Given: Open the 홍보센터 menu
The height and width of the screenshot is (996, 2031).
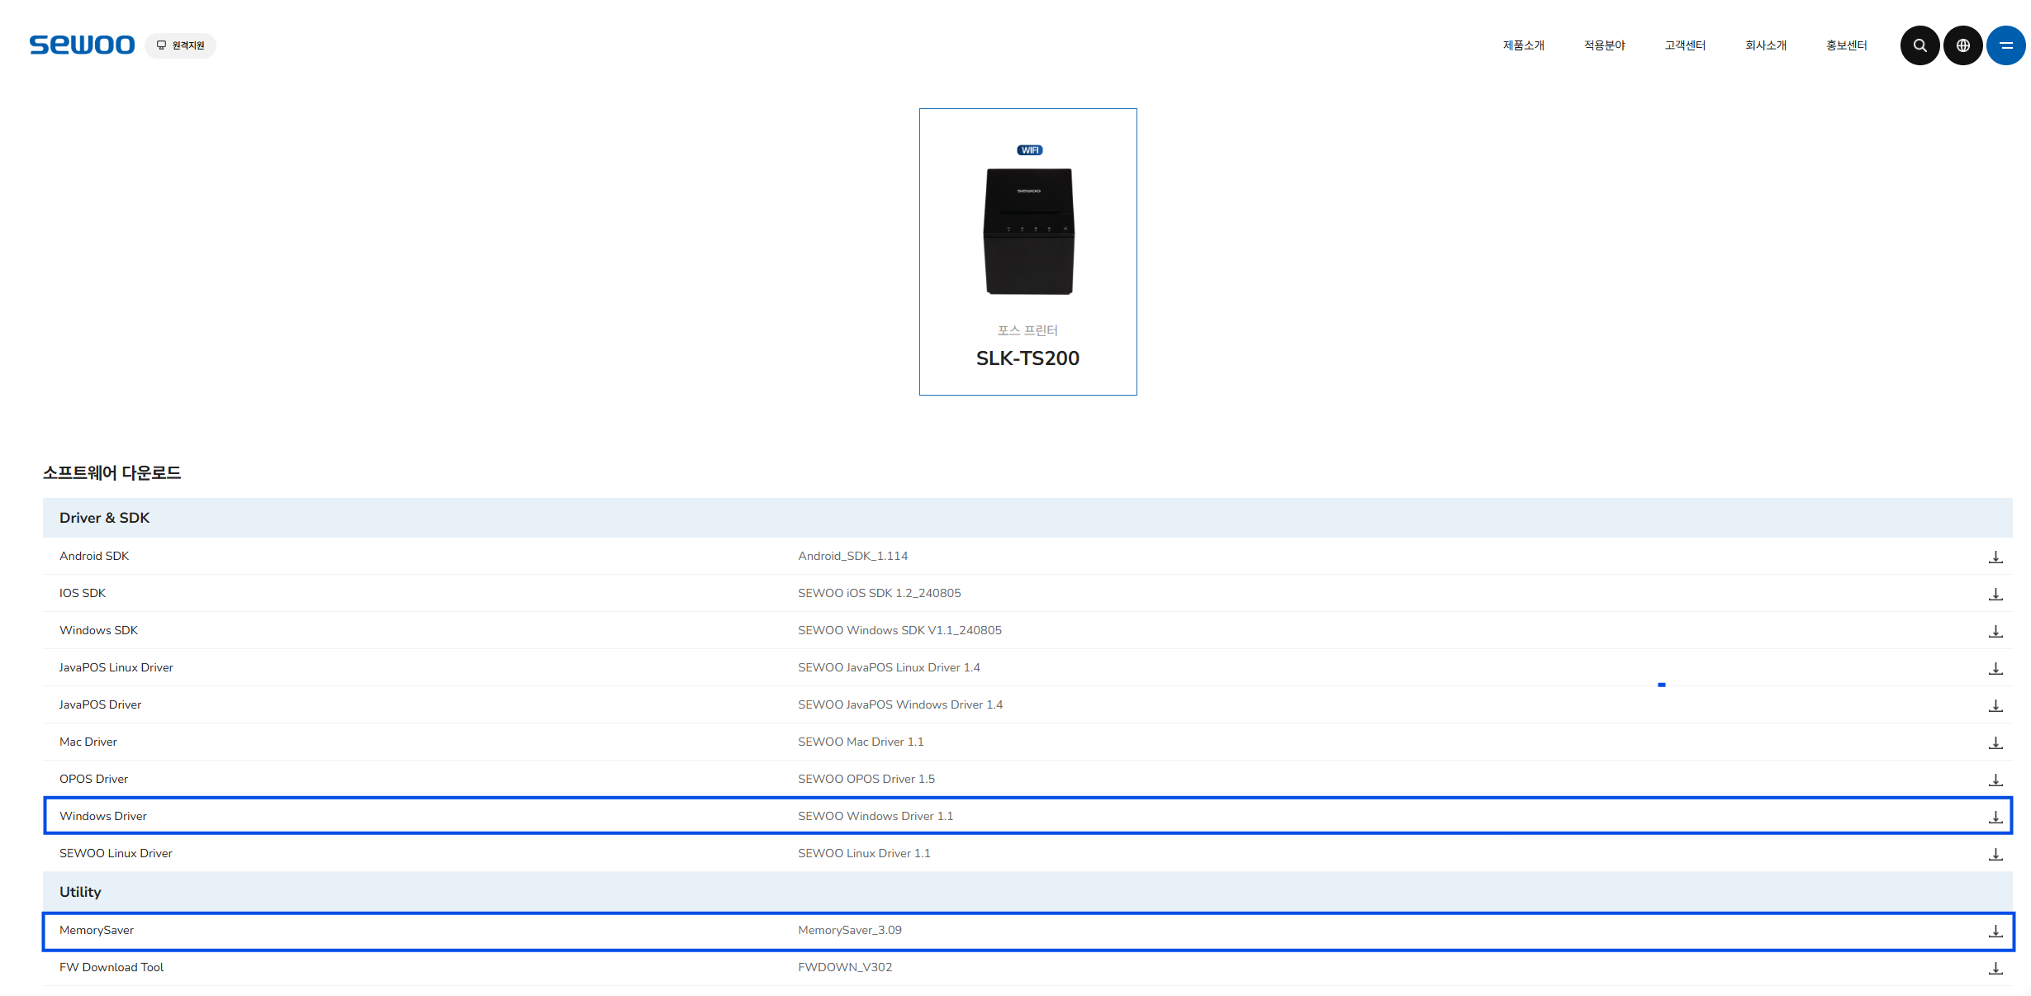Looking at the screenshot, I should (x=1847, y=45).
